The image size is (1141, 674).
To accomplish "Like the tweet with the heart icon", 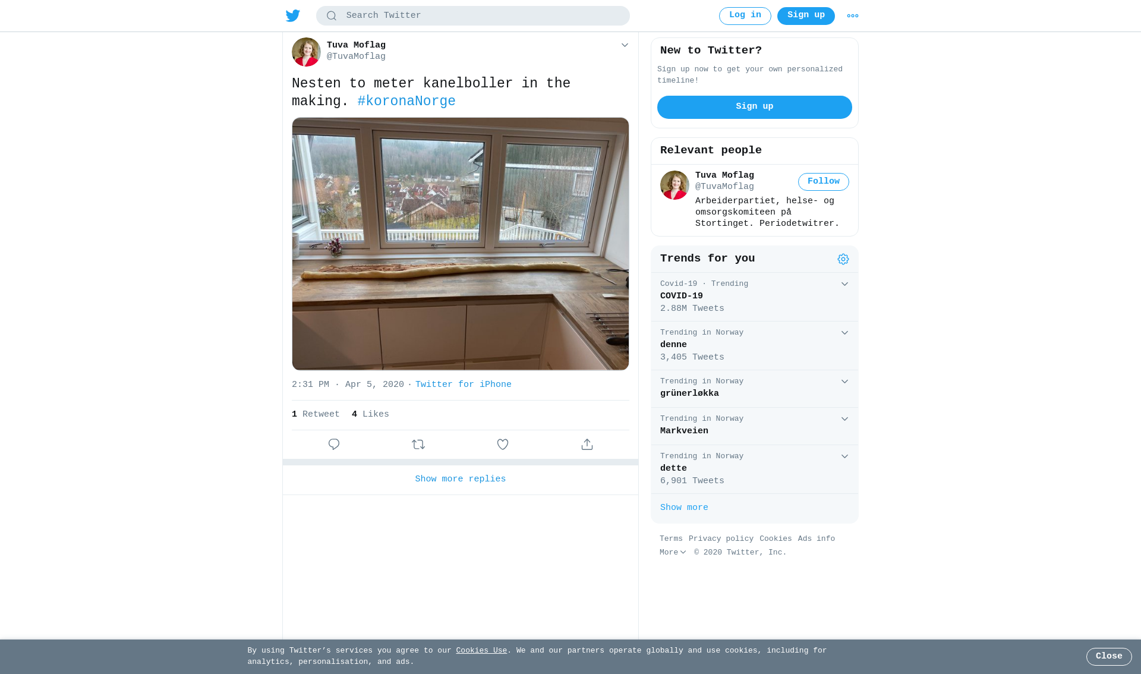I will click(x=503, y=445).
